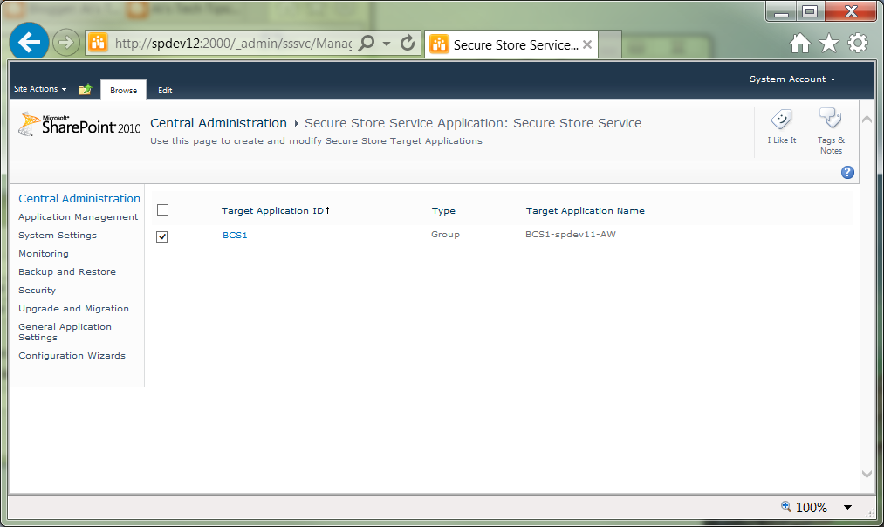
Task: Open the zoom level dropdown arrow
Action: 847,507
